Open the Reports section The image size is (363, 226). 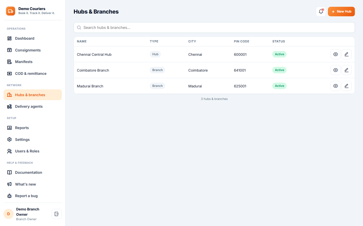33,128
